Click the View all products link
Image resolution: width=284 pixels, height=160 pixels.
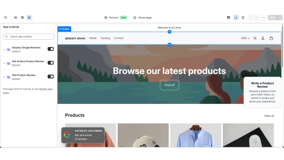269,116
